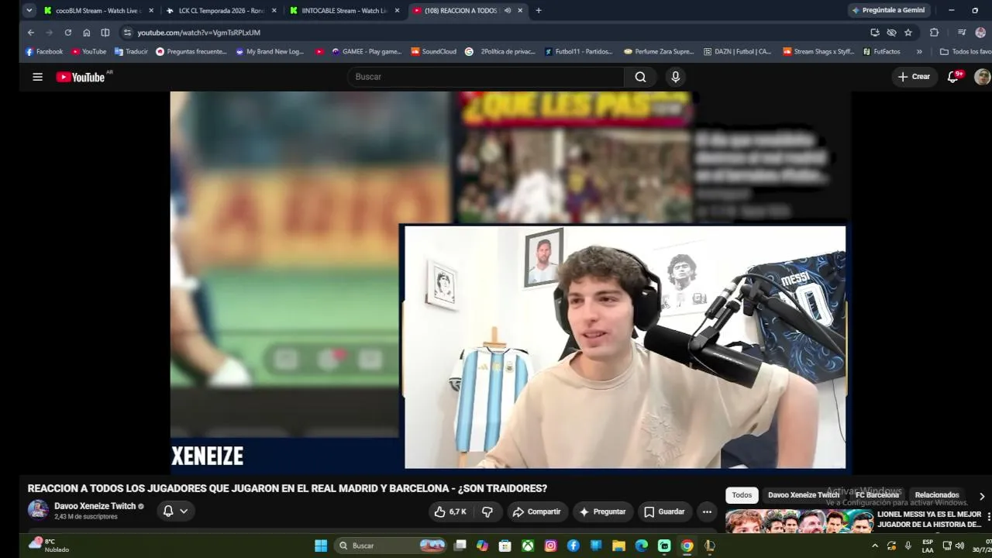Open DAZN | Futbol bookmark

737,52
